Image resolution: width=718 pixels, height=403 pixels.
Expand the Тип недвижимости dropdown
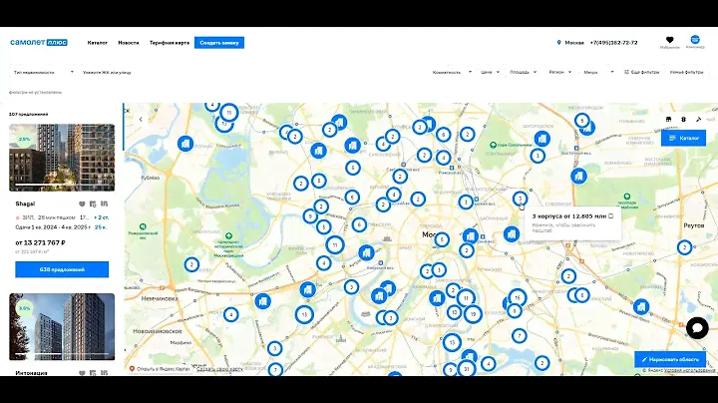click(44, 72)
